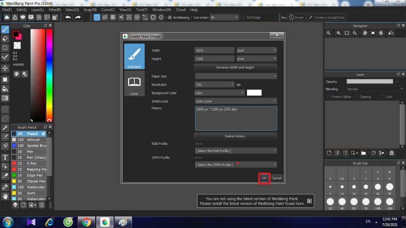Activate the rectangular Select tool
The width and height of the screenshot is (406, 228).
tap(5, 109)
